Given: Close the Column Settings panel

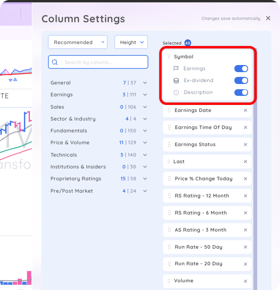Looking at the screenshot, I should coord(268,18).
